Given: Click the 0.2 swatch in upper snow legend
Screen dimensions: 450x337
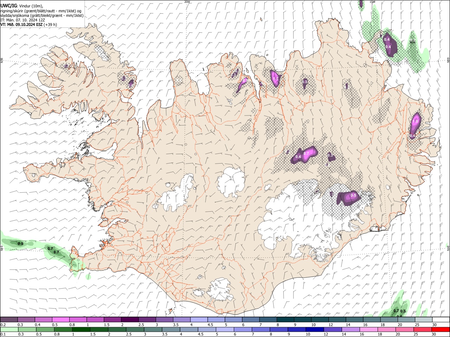Looking at the screenshot, I should click(x=9, y=319).
